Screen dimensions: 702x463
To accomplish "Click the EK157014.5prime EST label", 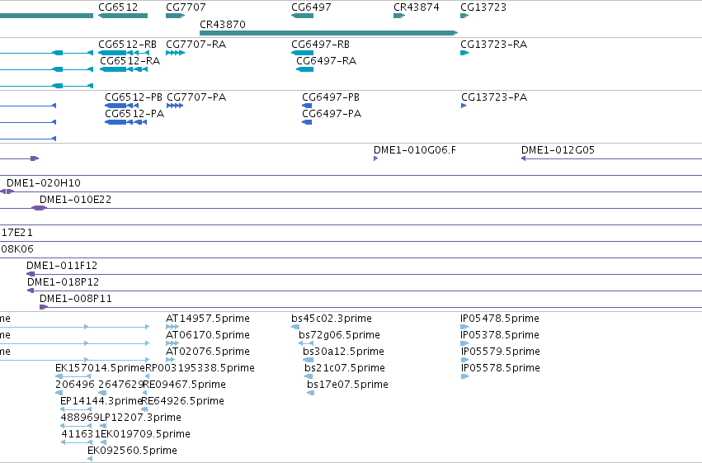I will tap(101, 367).
